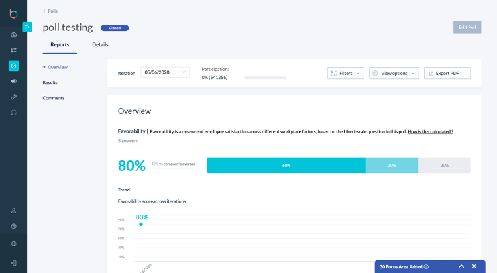Open the Iteration date dropdown
Screen dimensions: 497x273
[x=165, y=72]
